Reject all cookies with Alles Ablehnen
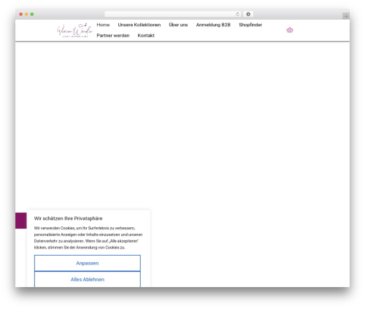This screenshot has height=309, width=365. click(88, 279)
